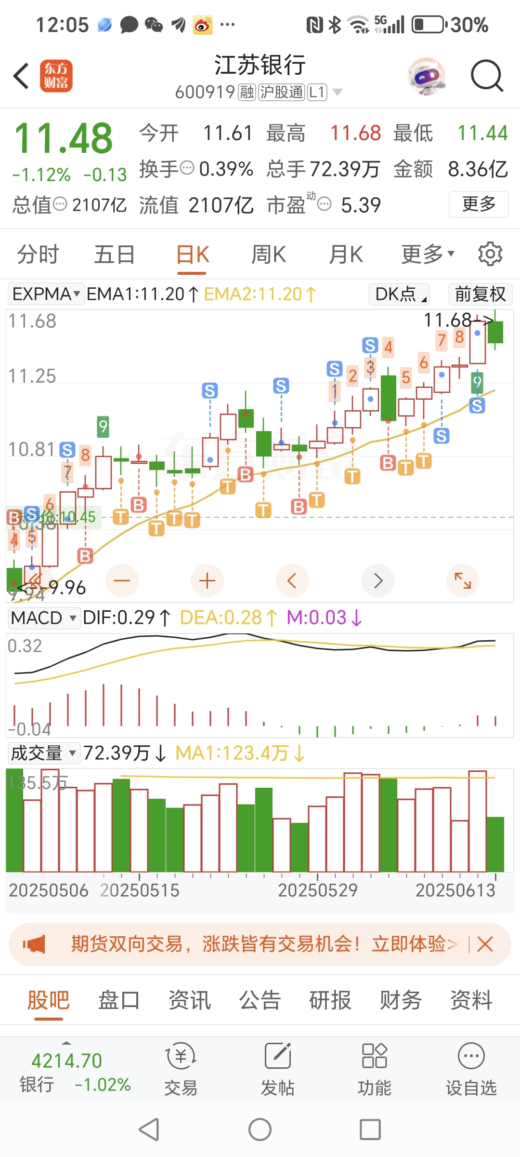This screenshot has width=520, height=1157.
Task: Open 功能 functions icon
Action: tap(375, 1070)
